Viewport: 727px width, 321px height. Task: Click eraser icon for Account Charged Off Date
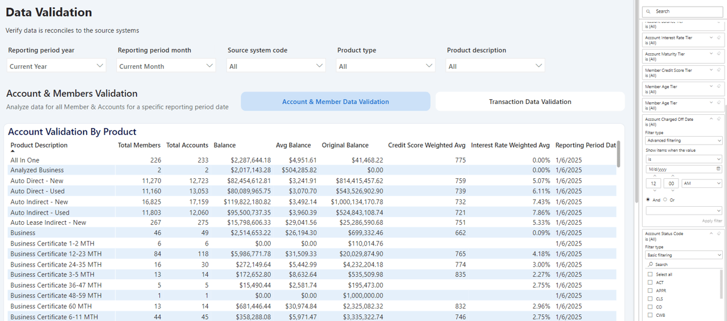tap(719, 119)
